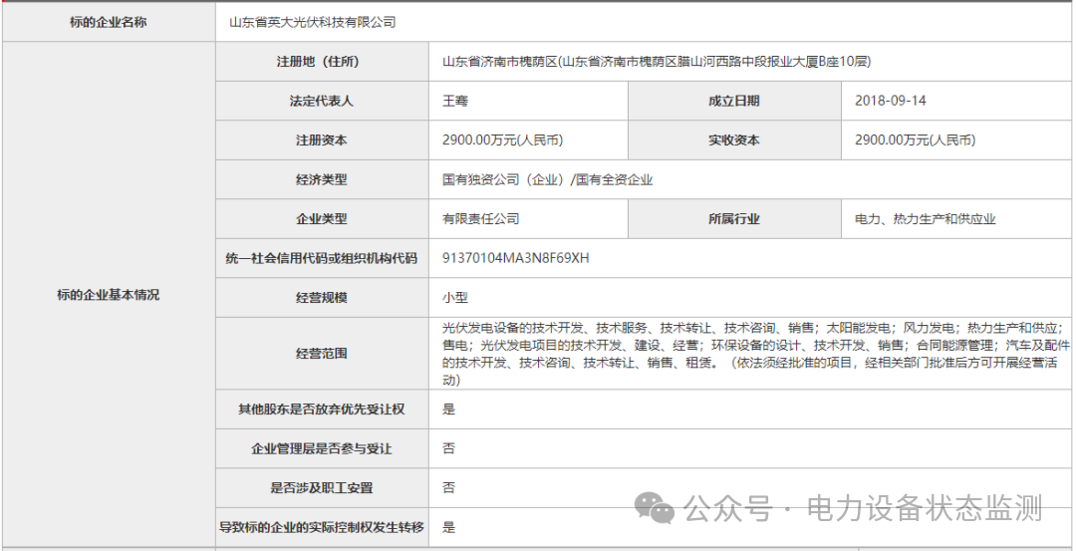
Task: Click the company name 山东省英大光伏科技有限公司
Action: (312, 22)
